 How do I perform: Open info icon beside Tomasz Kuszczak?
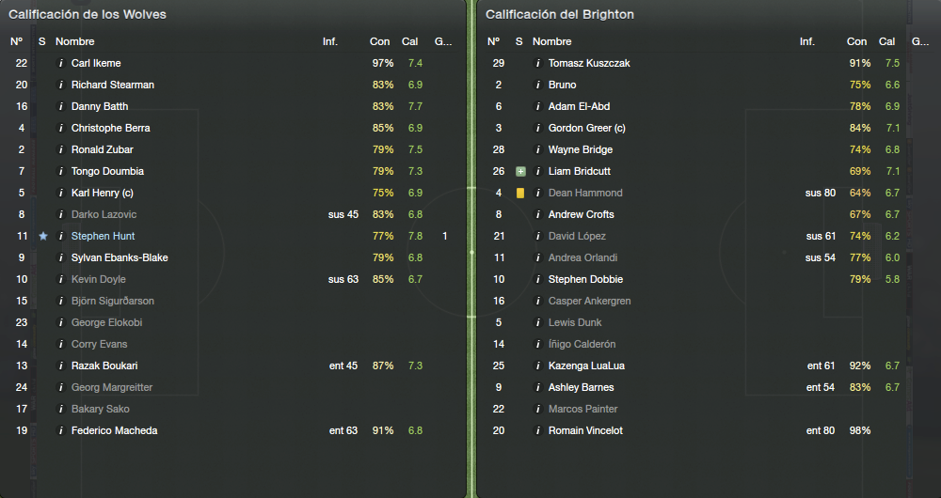[x=537, y=63]
